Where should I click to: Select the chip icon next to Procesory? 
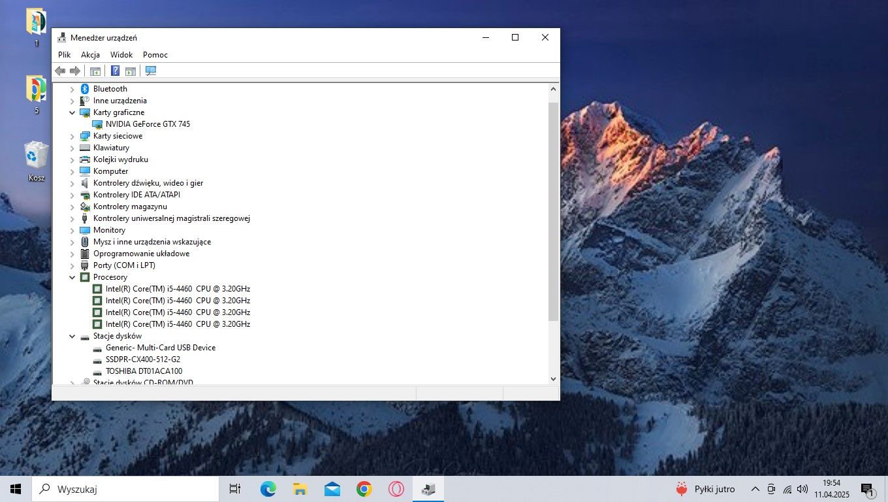point(85,277)
